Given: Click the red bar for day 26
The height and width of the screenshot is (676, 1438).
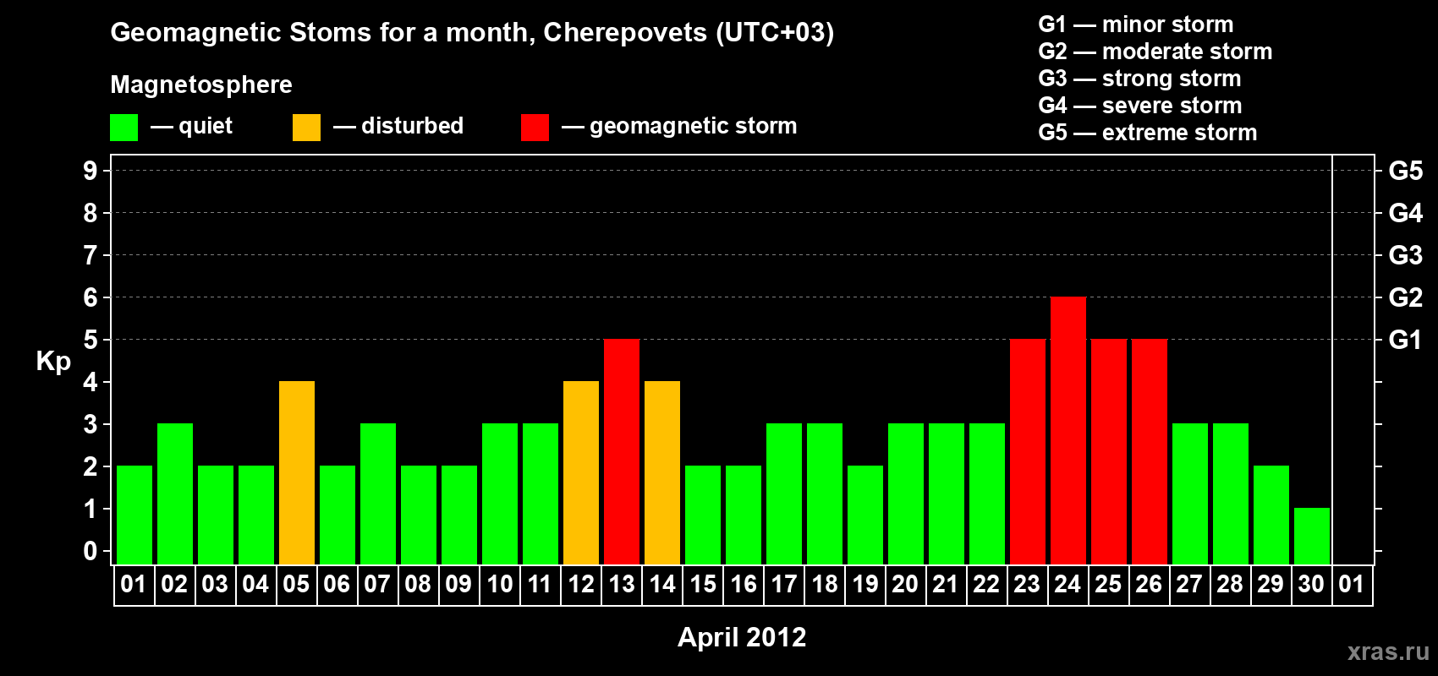Looking at the screenshot, I should [1150, 451].
